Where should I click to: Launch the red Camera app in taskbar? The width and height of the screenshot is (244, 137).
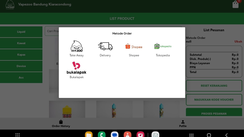(x=140, y=134)
